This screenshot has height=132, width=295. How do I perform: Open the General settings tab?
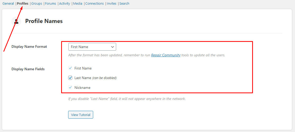(x=8, y=3)
